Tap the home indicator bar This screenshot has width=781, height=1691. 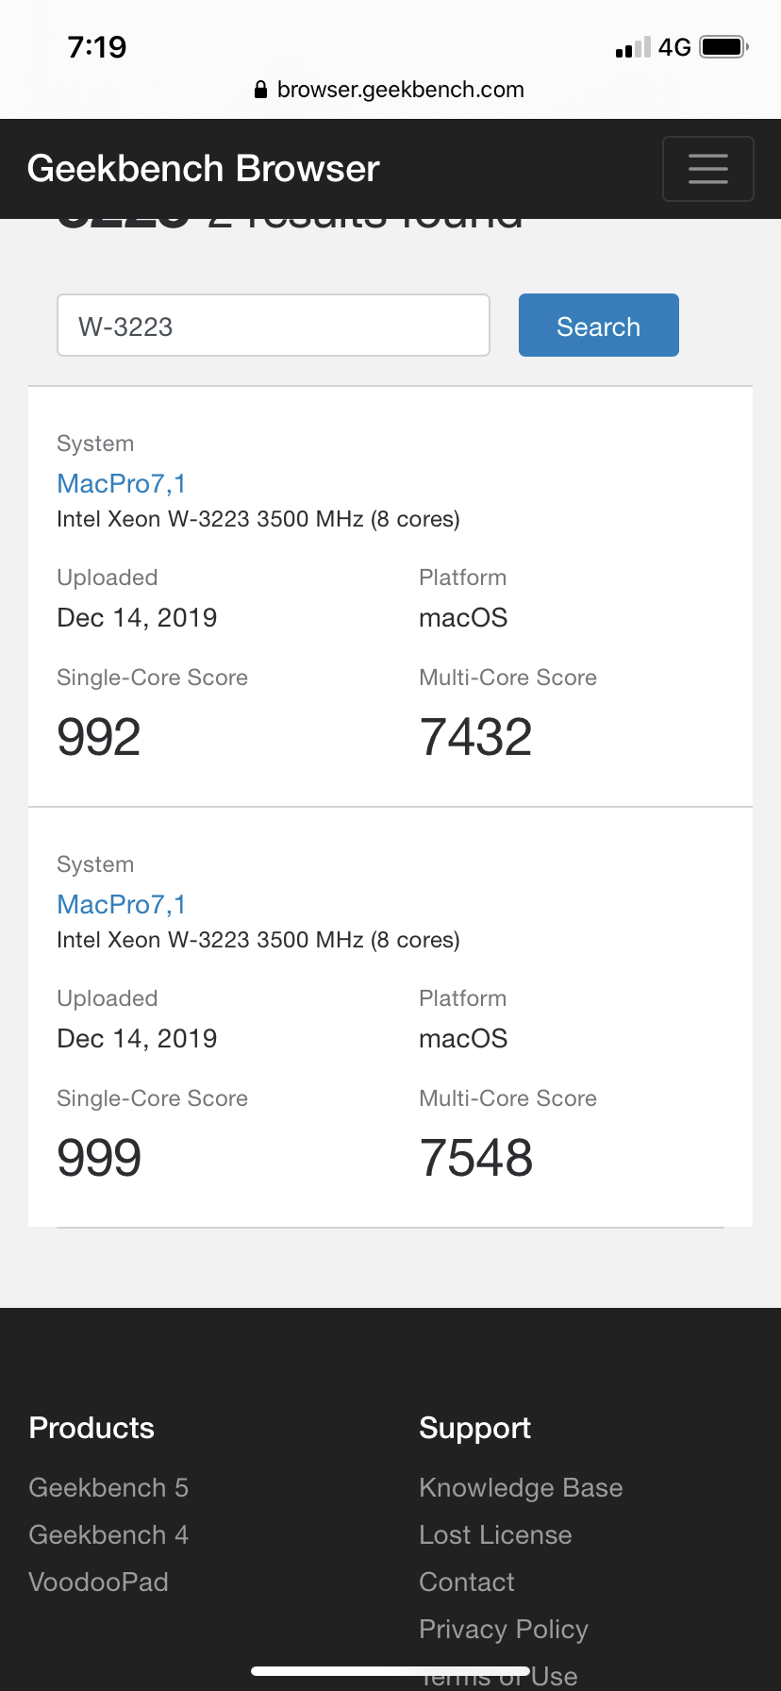click(390, 1671)
